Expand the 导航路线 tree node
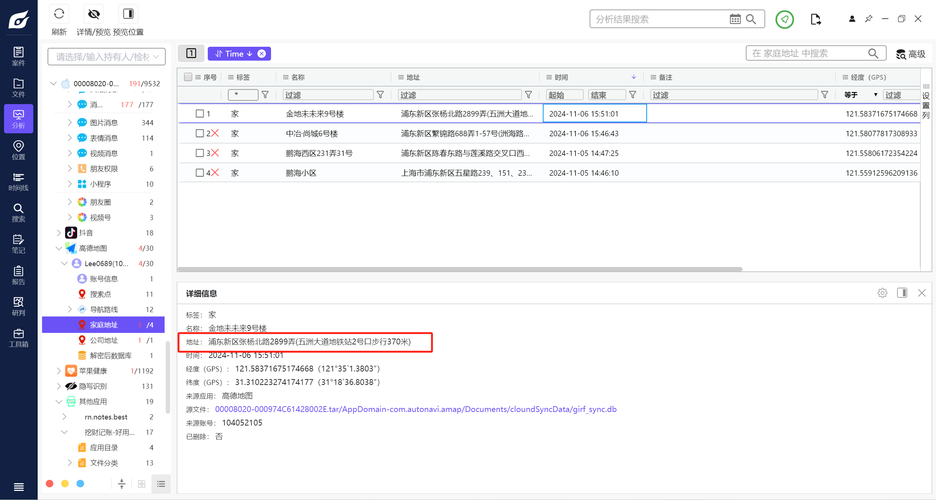936x500 pixels. coord(70,309)
